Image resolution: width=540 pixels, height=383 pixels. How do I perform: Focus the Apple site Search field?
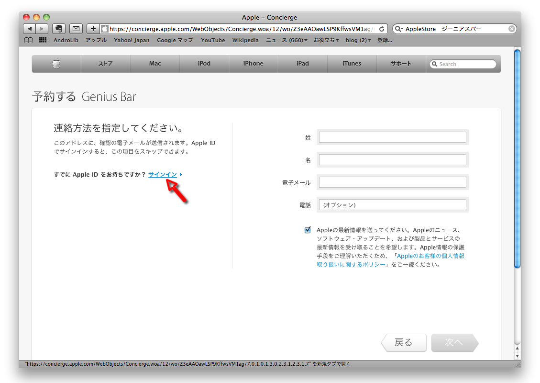coord(463,64)
